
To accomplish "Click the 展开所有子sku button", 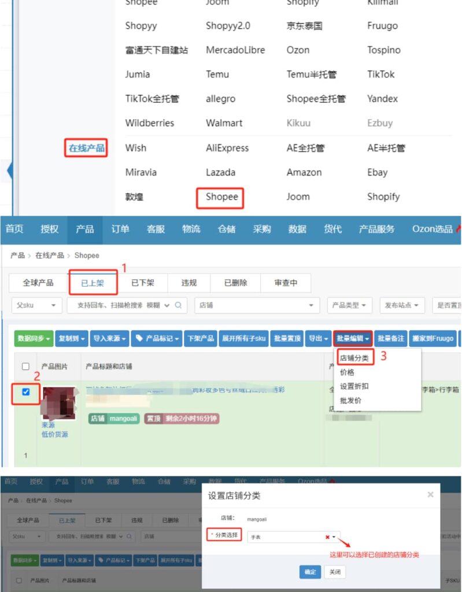I will coord(243,338).
